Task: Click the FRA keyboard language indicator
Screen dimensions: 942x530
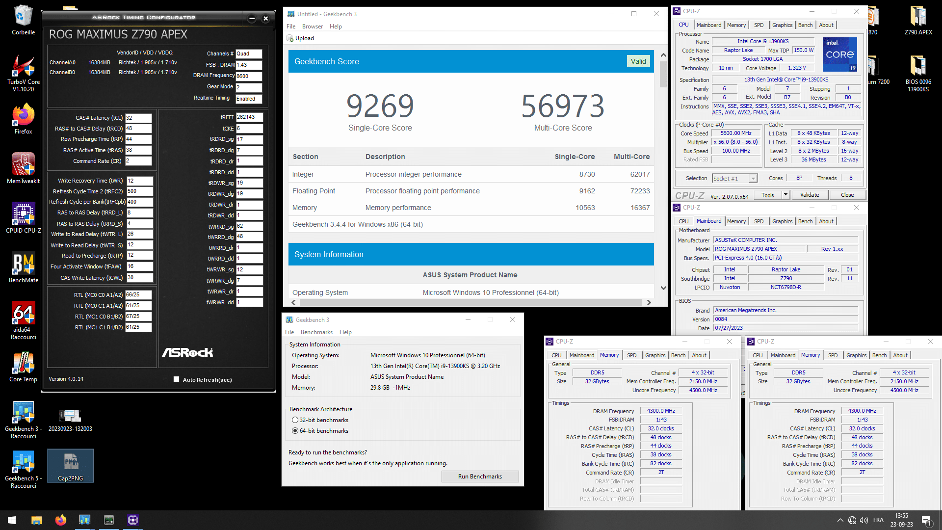Action: click(878, 520)
